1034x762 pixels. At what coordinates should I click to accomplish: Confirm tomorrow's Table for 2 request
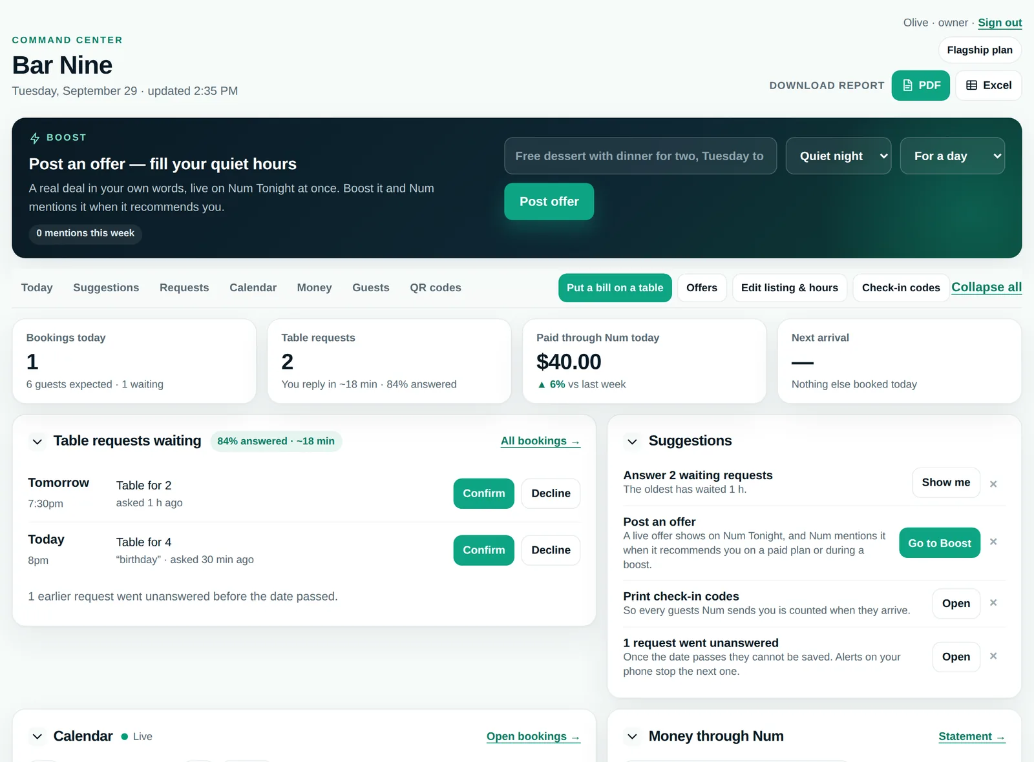tap(484, 493)
